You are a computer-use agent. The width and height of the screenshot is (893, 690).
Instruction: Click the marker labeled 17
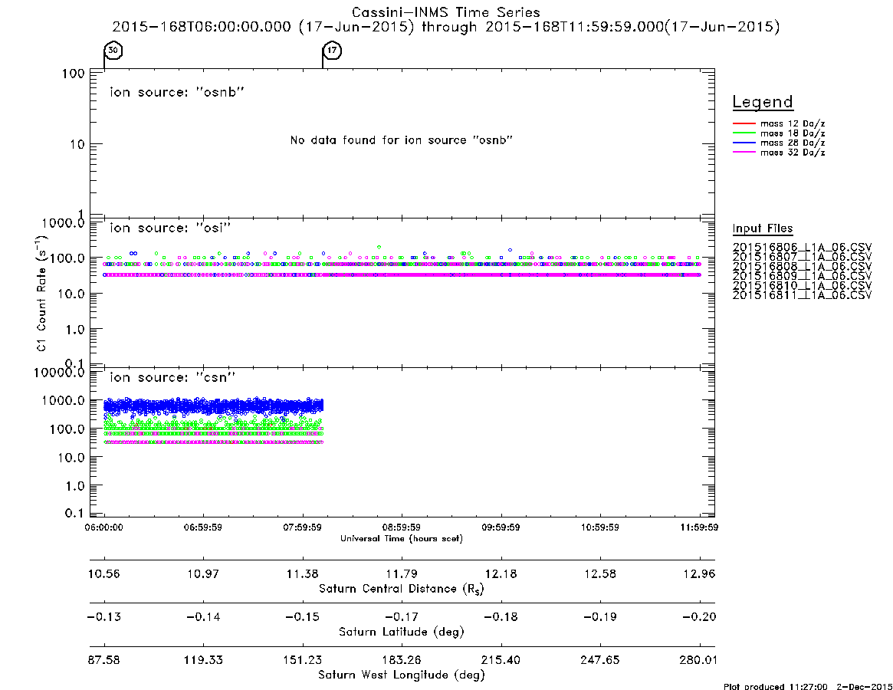[x=332, y=50]
